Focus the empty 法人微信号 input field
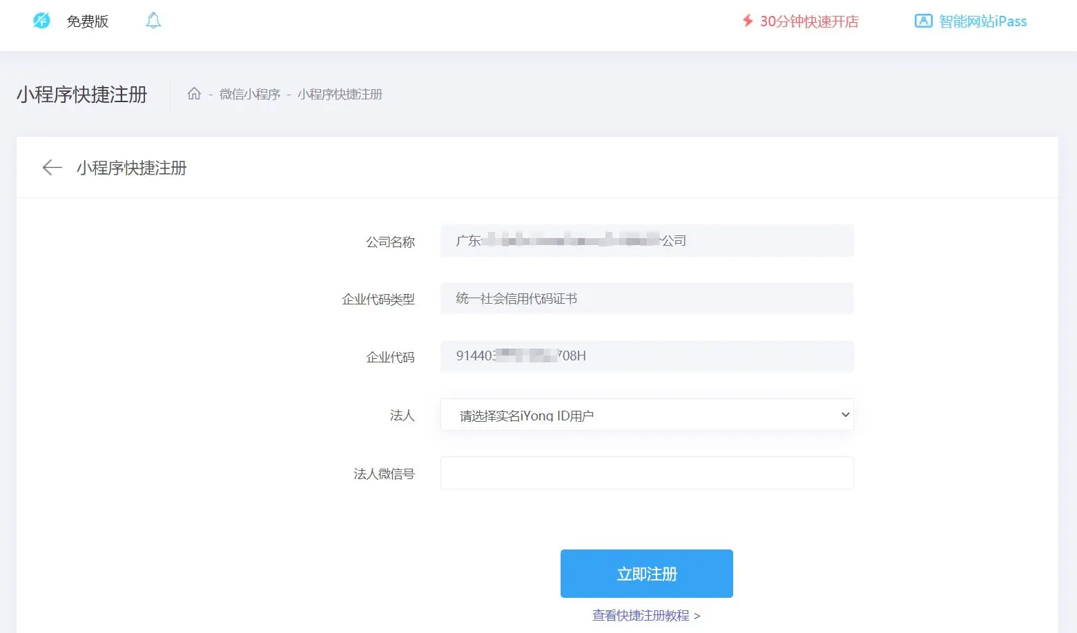Image resolution: width=1077 pixels, height=633 pixels. pos(646,473)
